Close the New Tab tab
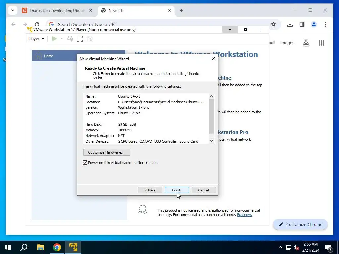The height and width of the screenshot is (254, 339). pyautogui.click(x=169, y=10)
